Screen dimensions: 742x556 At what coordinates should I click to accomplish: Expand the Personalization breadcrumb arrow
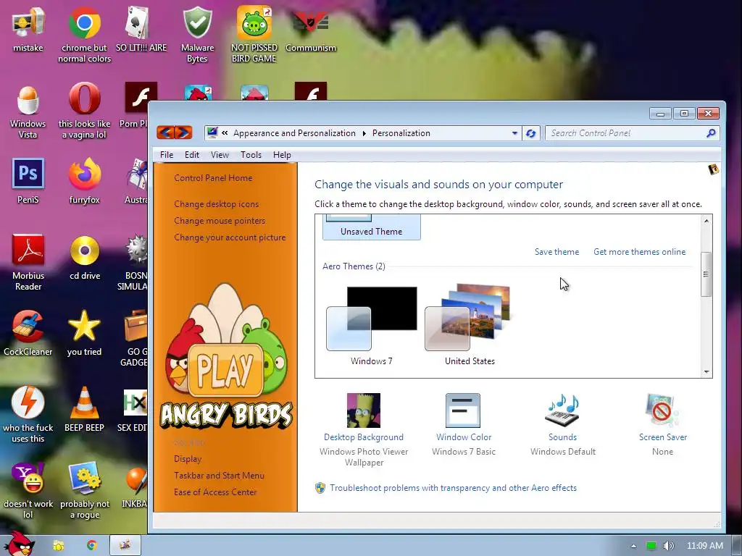(364, 133)
